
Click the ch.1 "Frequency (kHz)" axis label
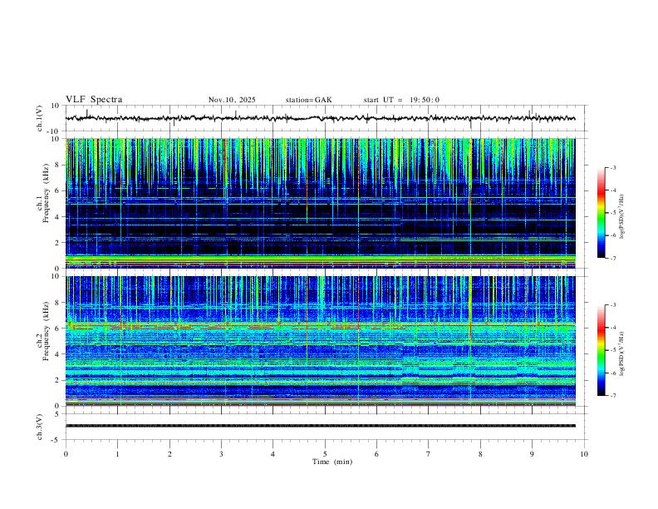pos(46,193)
